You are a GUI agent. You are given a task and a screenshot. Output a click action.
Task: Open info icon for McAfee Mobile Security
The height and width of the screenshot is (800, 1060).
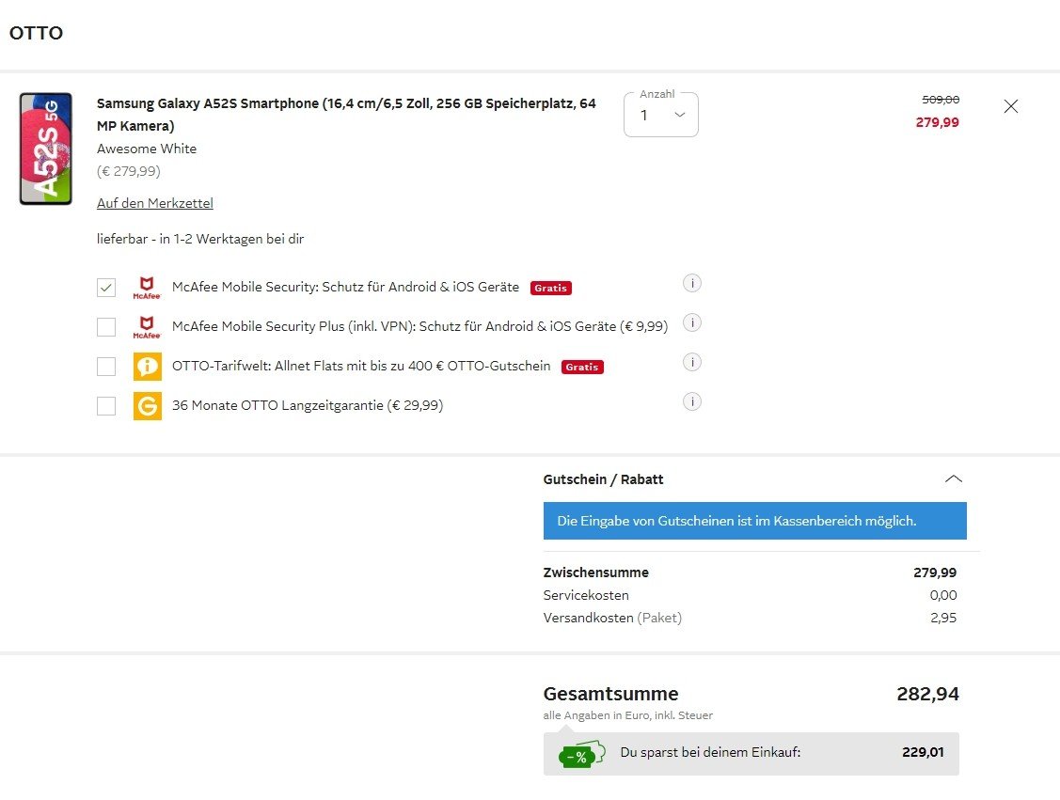(x=692, y=284)
